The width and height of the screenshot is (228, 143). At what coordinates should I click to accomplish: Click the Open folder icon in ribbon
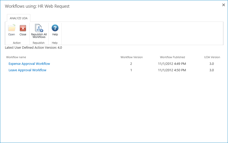[x=12, y=28]
